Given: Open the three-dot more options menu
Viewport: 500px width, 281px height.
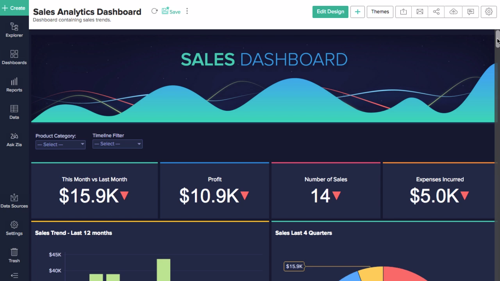Looking at the screenshot, I should point(187,11).
